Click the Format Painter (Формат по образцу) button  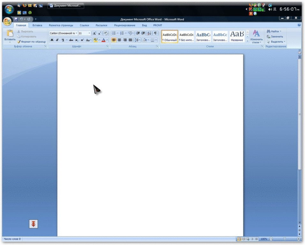(x=32, y=41)
